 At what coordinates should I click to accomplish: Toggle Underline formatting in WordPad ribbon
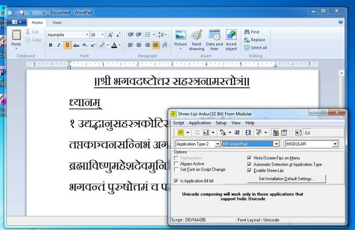[x=67, y=45]
